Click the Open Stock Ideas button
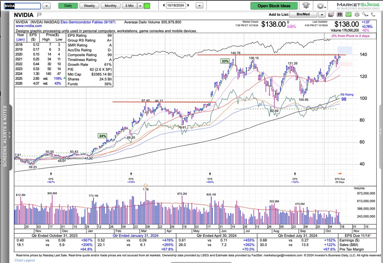This screenshot has height=263, width=383. pyautogui.click(x=274, y=6)
